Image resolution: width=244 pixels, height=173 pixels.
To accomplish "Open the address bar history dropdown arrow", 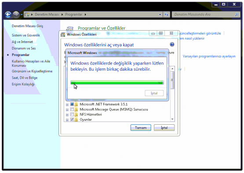I will coord(160,14).
